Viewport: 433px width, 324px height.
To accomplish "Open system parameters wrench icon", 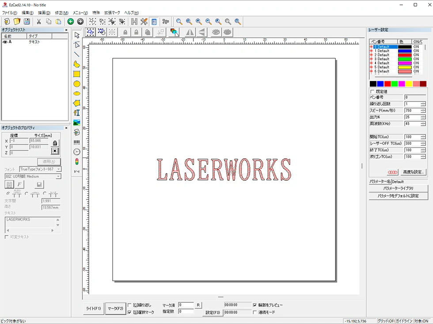I will pyautogui.click(x=144, y=22).
